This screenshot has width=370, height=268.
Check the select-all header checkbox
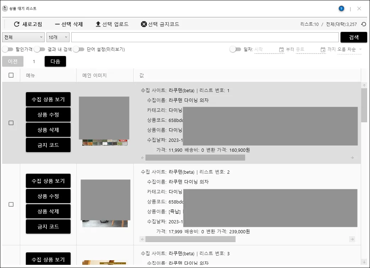point(11,75)
